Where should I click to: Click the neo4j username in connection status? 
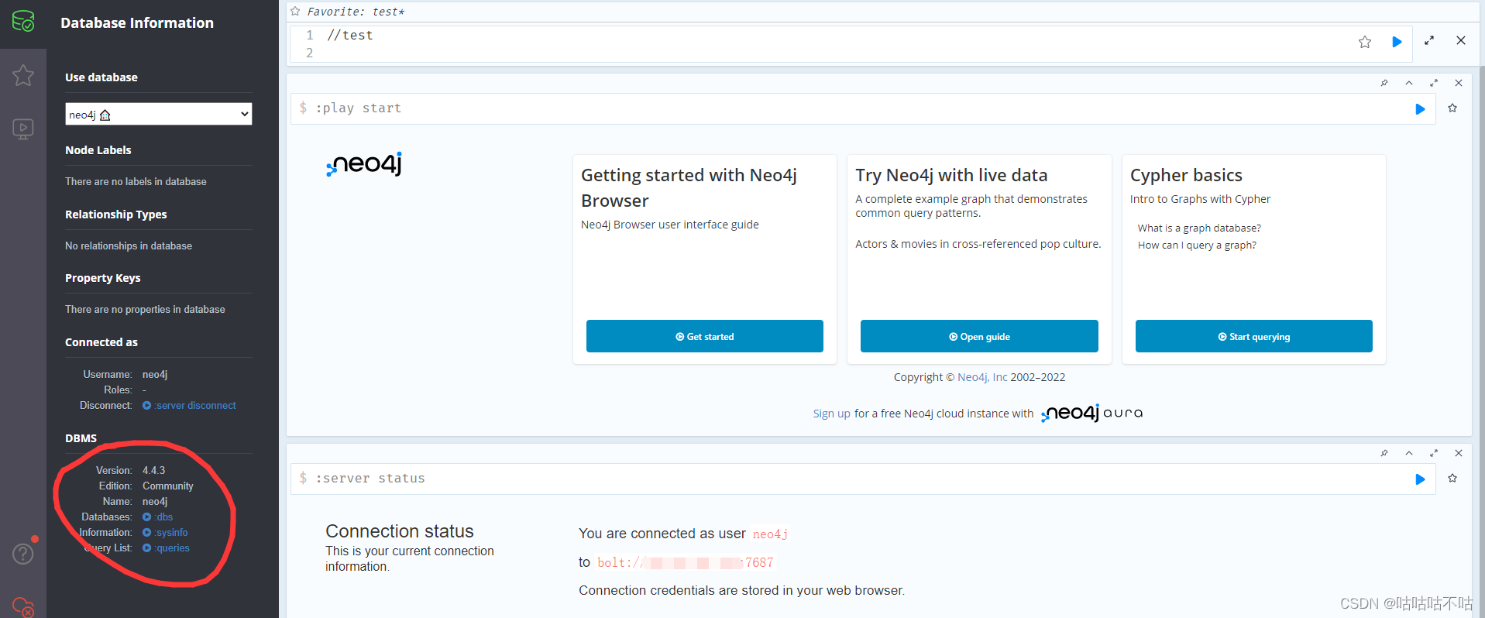[770, 534]
